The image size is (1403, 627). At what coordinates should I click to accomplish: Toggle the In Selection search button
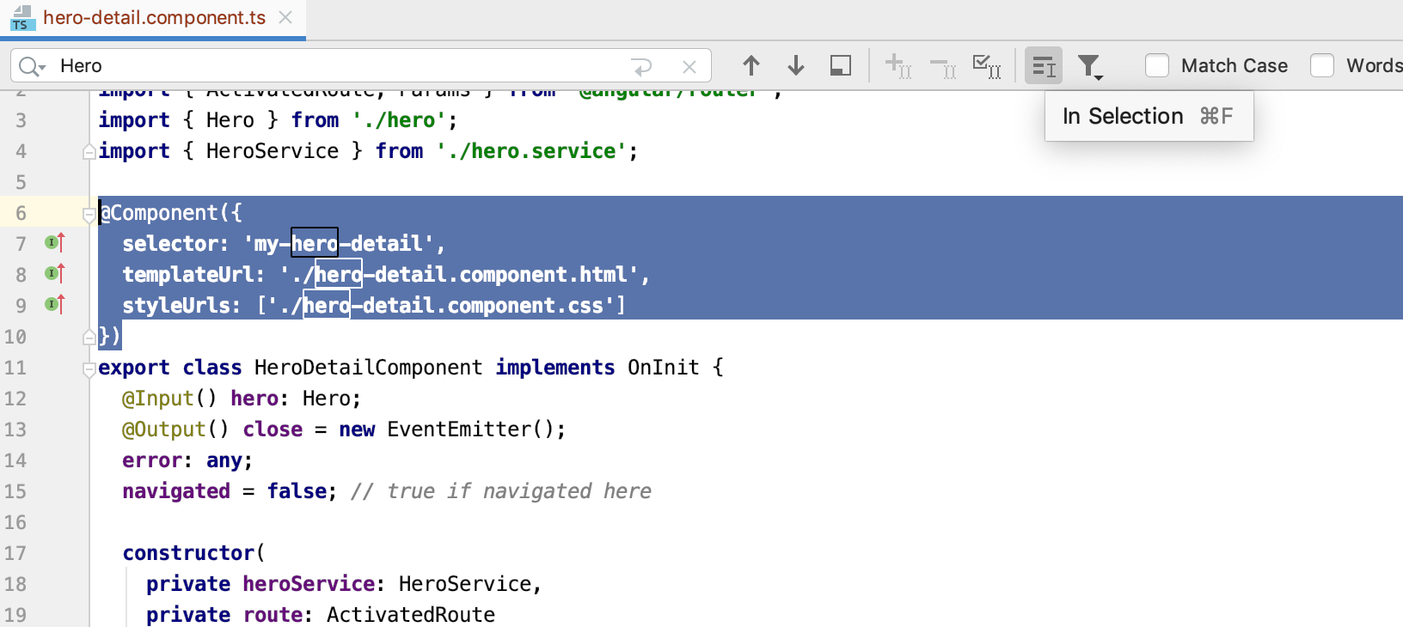coord(1043,66)
